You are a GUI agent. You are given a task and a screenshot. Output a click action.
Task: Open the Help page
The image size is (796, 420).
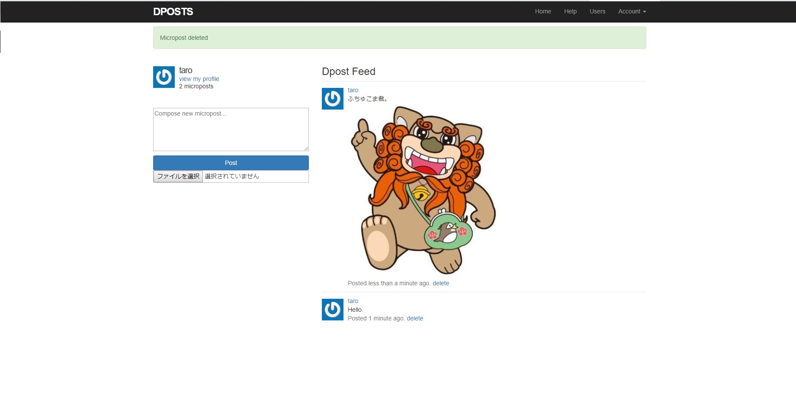coord(570,12)
